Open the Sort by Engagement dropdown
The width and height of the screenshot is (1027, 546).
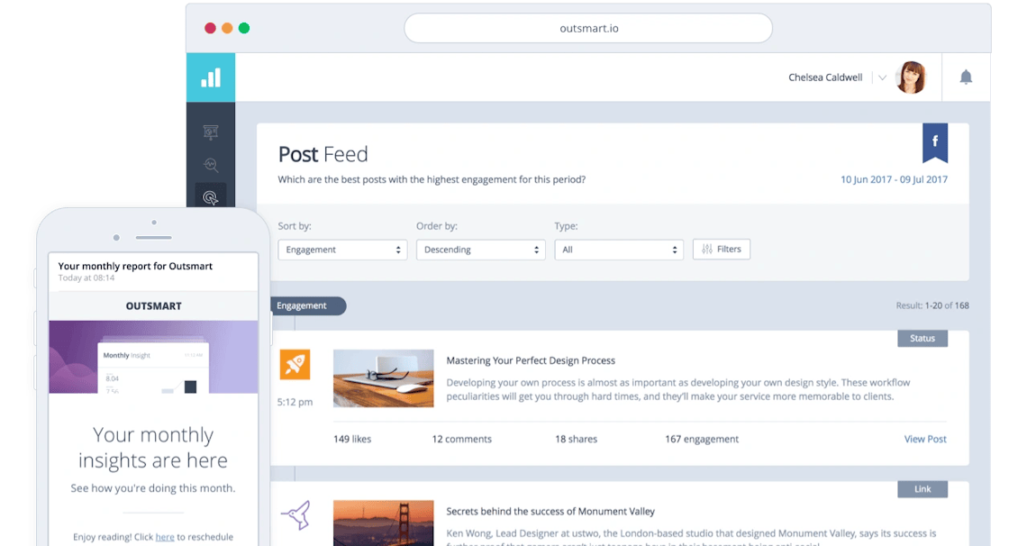(342, 250)
